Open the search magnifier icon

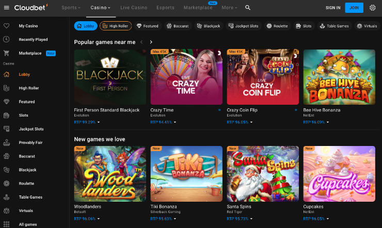[248, 8]
